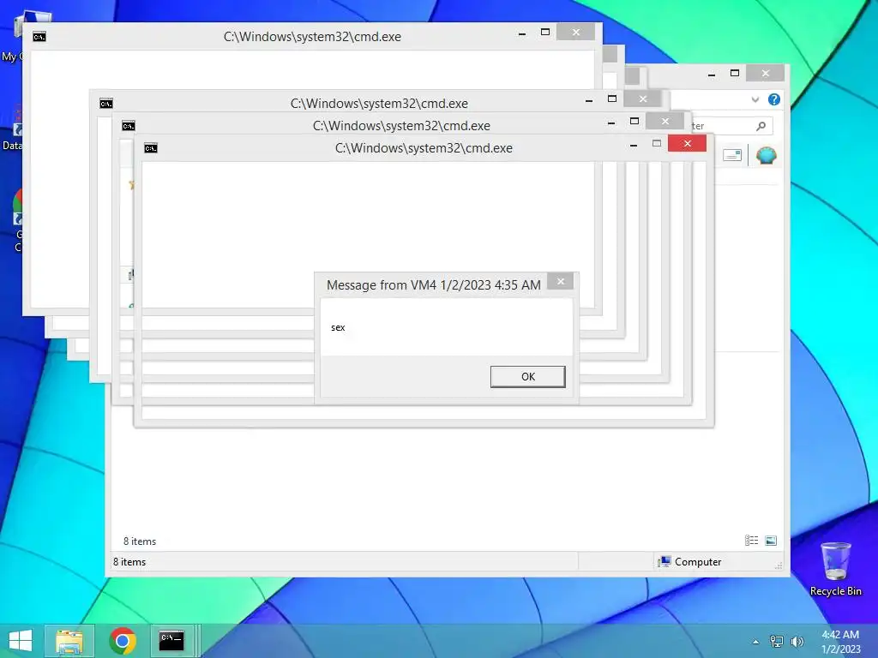
Task: Switch Explorer to details view
Action: [751, 541]
